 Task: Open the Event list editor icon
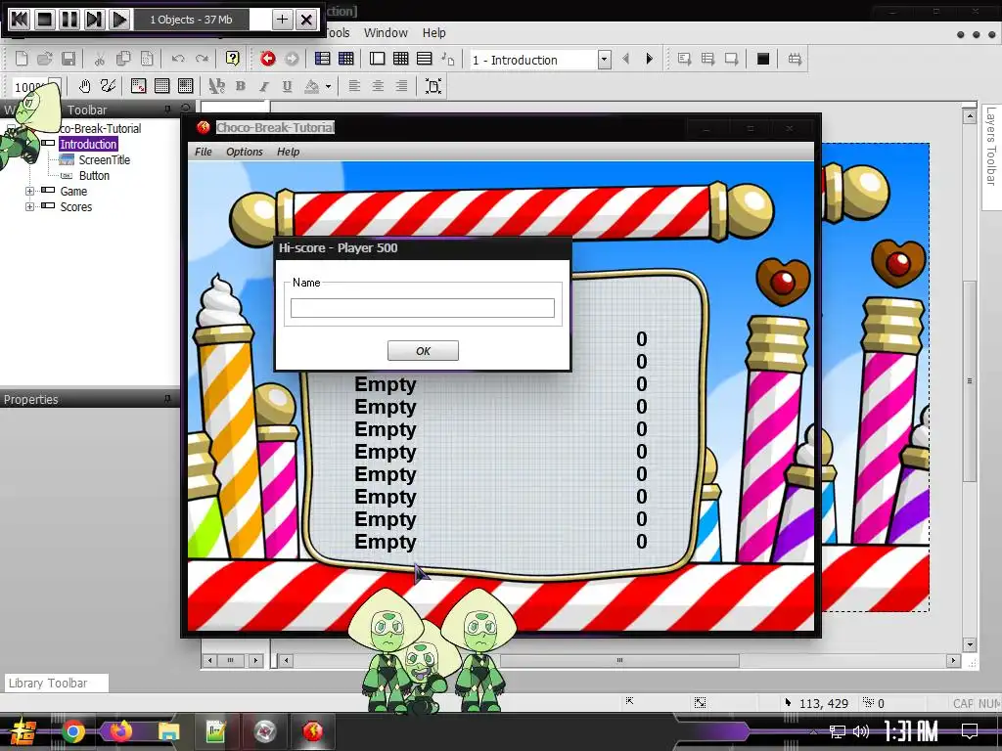(x=425, y=59)
